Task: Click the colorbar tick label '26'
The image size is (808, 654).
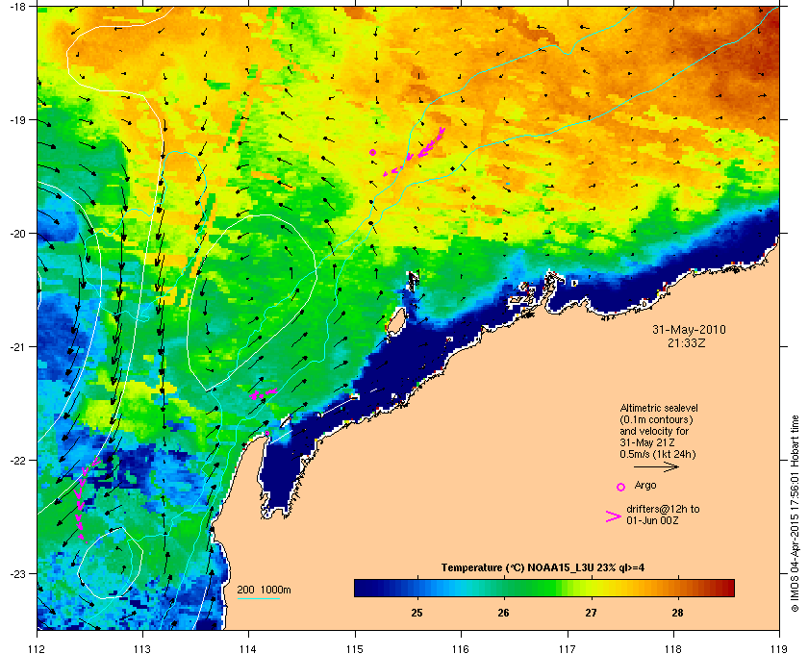Action: (x=503, y=613)
